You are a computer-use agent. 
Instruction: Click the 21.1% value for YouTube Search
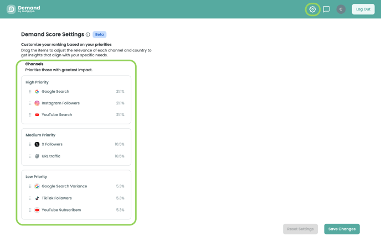pos(120,115)
